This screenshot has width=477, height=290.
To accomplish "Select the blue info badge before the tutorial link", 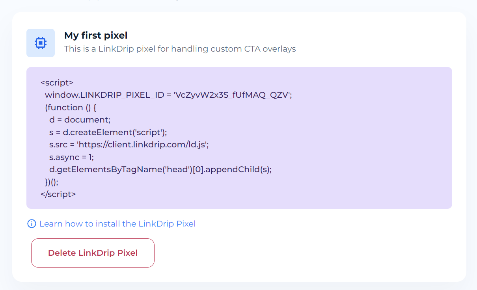I will point(31,223).
